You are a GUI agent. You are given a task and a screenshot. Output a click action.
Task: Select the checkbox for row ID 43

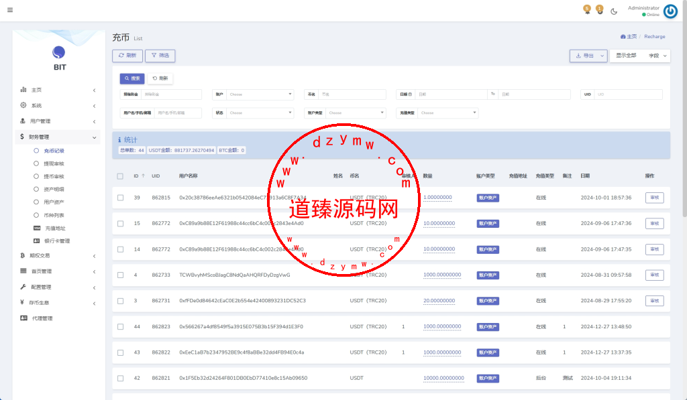(121, 352)
